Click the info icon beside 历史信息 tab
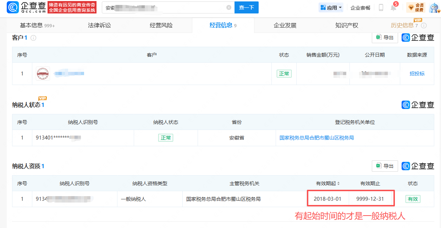Viewport: 441px width, 228px height. tap(424, 25)
